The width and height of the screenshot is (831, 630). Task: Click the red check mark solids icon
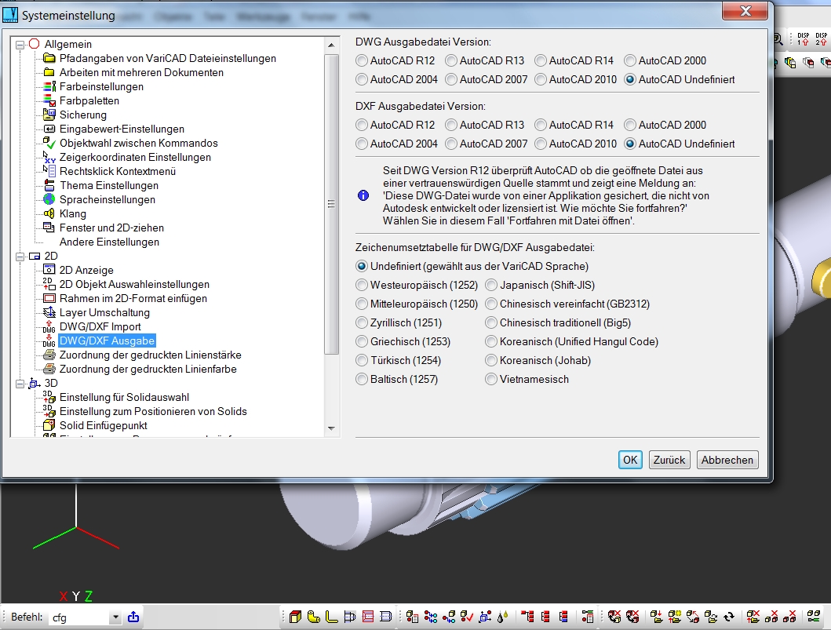click(x=467, y=617)
